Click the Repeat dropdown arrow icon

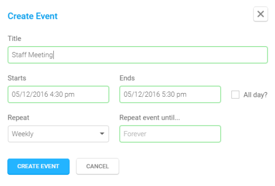click(102, 134)
